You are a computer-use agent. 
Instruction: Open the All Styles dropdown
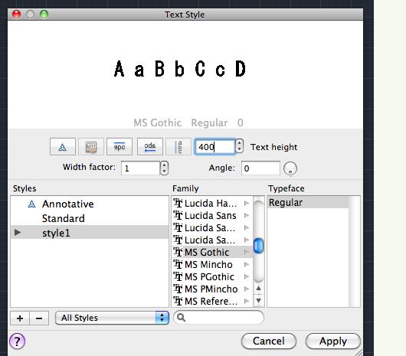(x=112, y=318)
